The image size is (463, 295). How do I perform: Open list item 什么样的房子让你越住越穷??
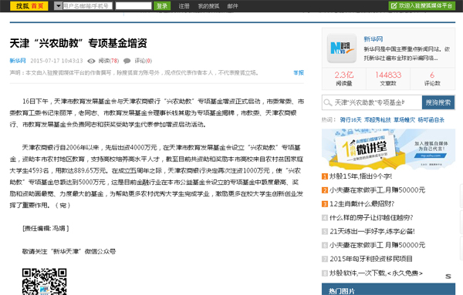click(371, 217)
